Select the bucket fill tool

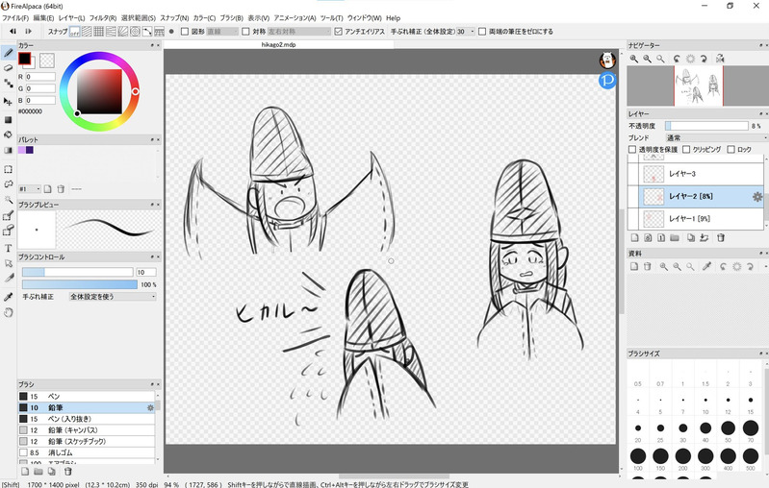point(8,134)
